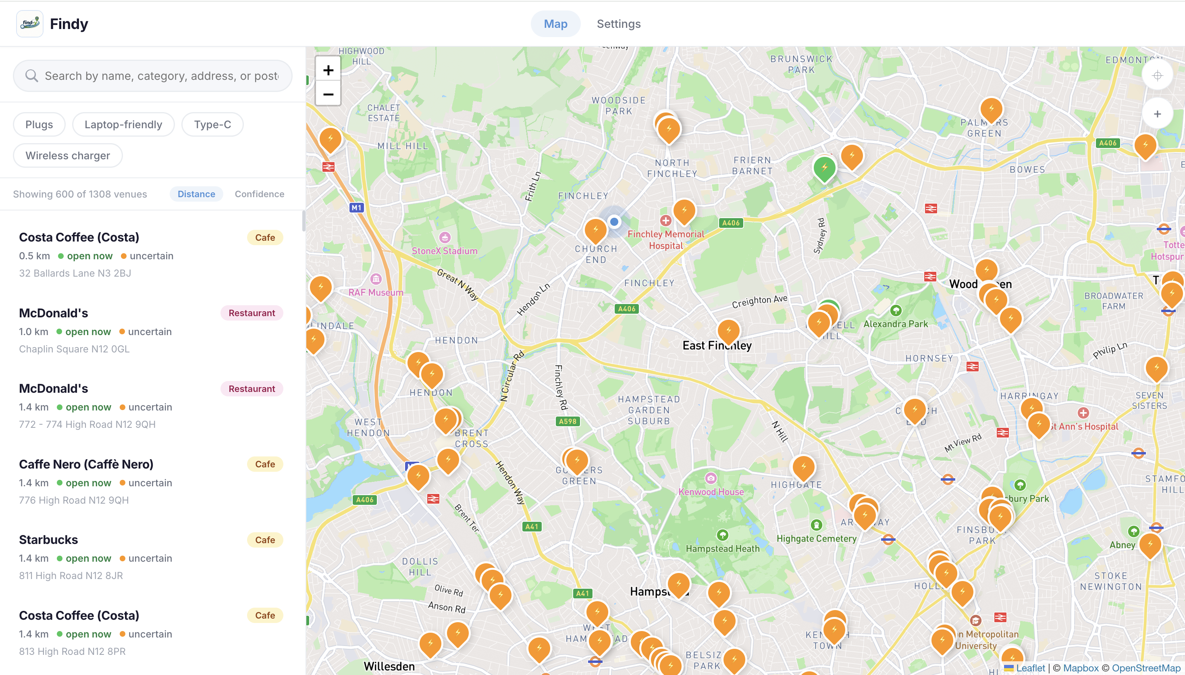The width and height of the screenshot is (1185, 675).
Task: Click the green charging marker near Friern Barnet
Action: 824,168
